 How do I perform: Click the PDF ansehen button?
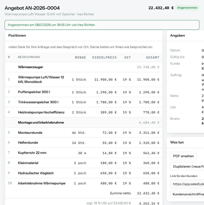(x=183, y=156)
